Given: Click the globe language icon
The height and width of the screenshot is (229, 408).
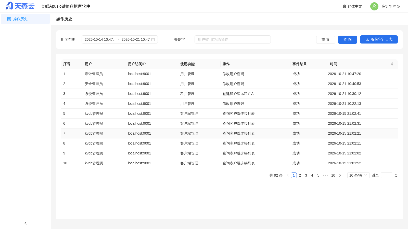Looking at the screenshot, I should (x=345, y=6).
